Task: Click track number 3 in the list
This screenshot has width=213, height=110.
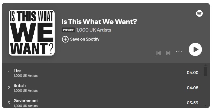Action: (9, 103)
